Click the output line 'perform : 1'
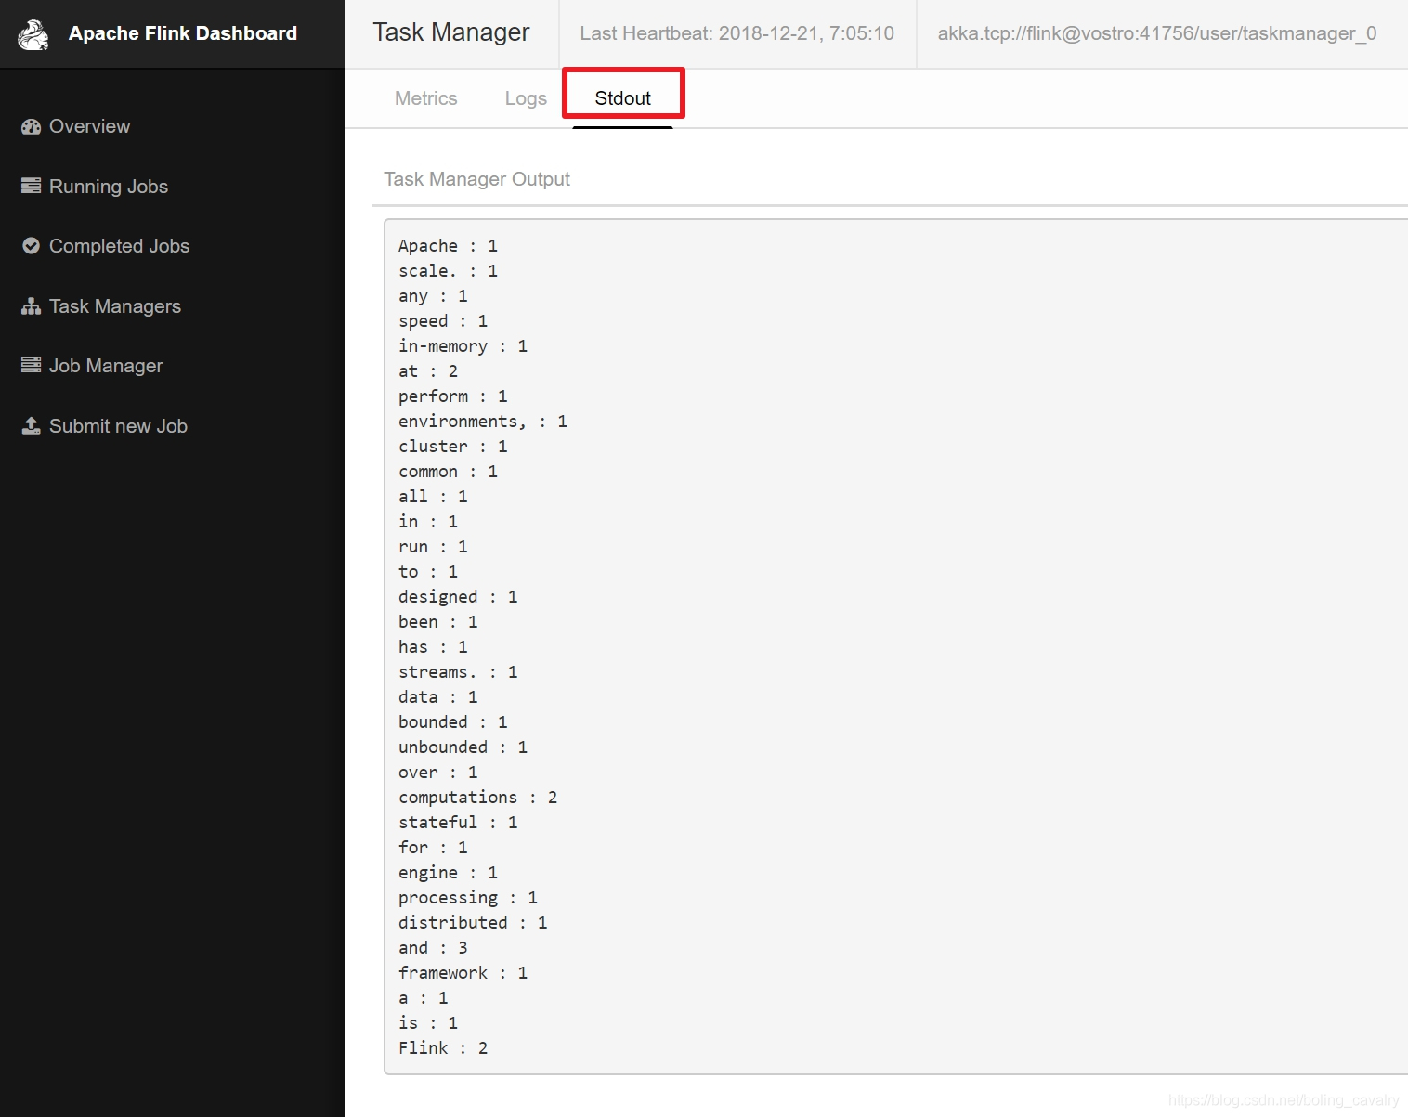Screen dimensions: 1408x1117 pyautogui.click(x=453, y=396)
